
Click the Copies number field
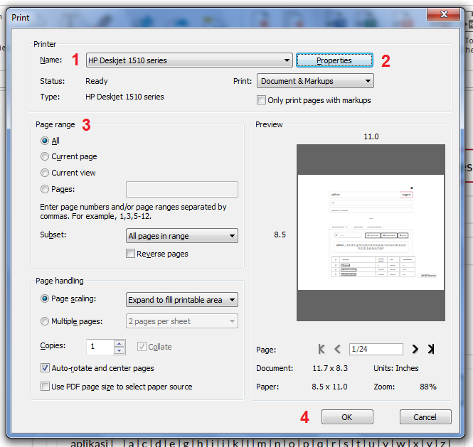(x=100, y=347)
